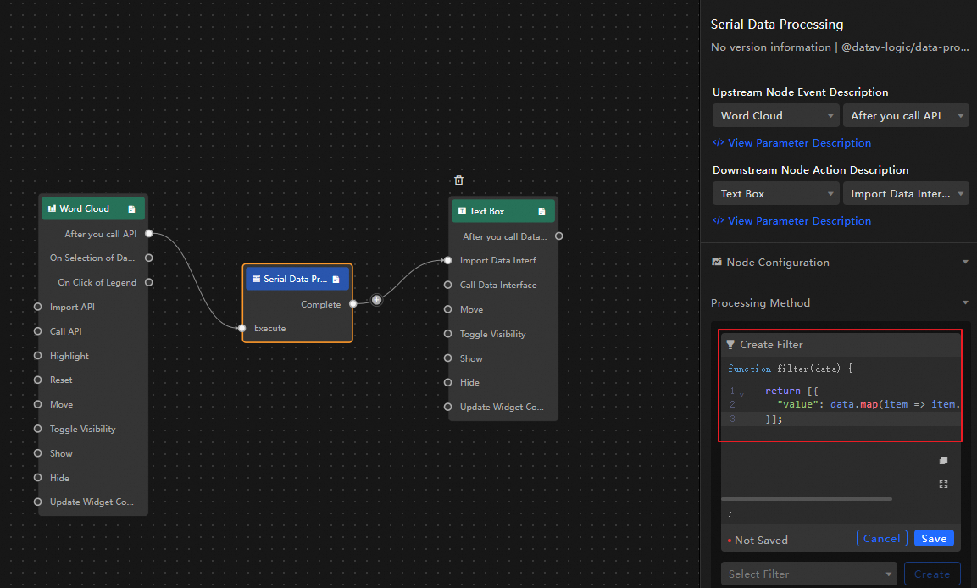The width and height of the screenshot is (977, 588).
Task: Collapse the Node Configuration section
Action: coord(965,263)
